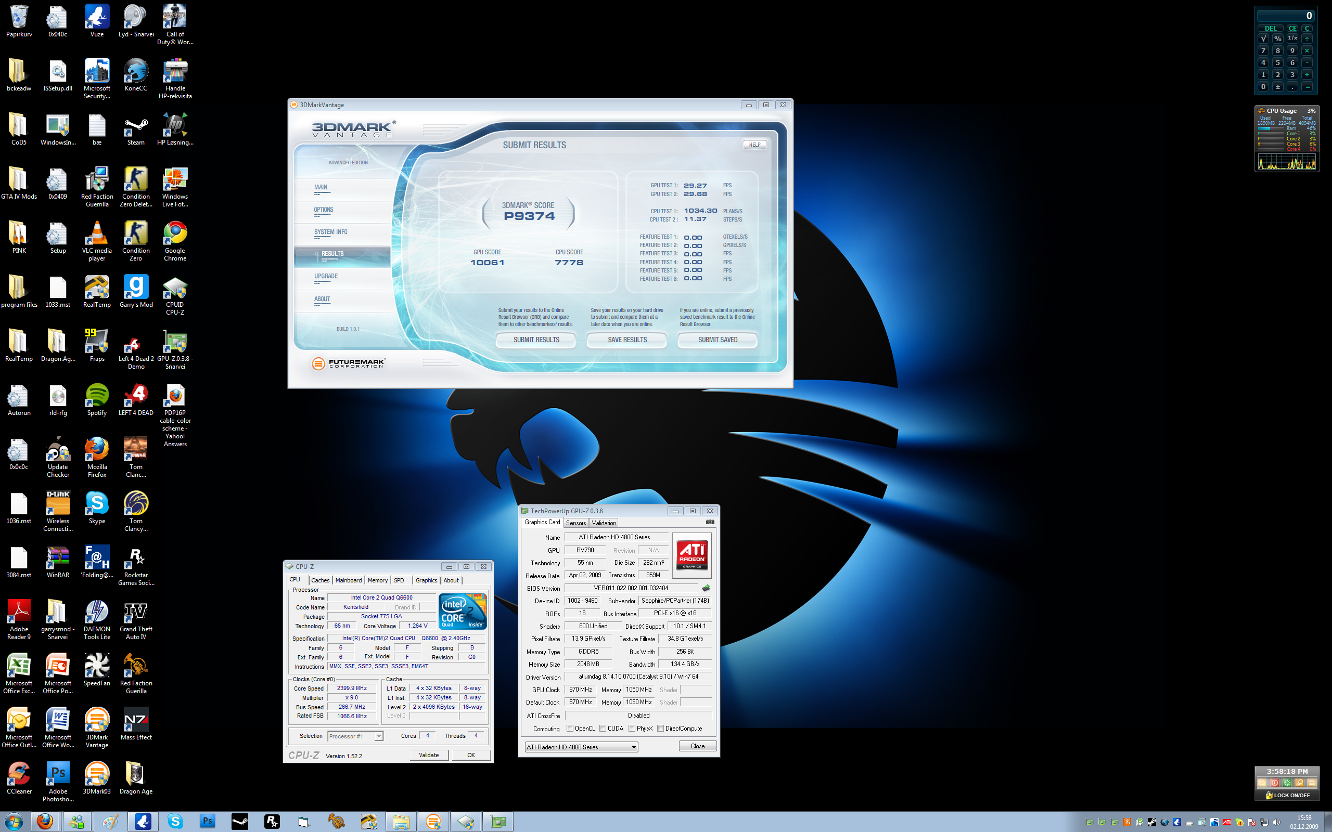1332x832 pixels.
Task: Click the OK button in CPU-Z
Action: [x=471, y=755]
